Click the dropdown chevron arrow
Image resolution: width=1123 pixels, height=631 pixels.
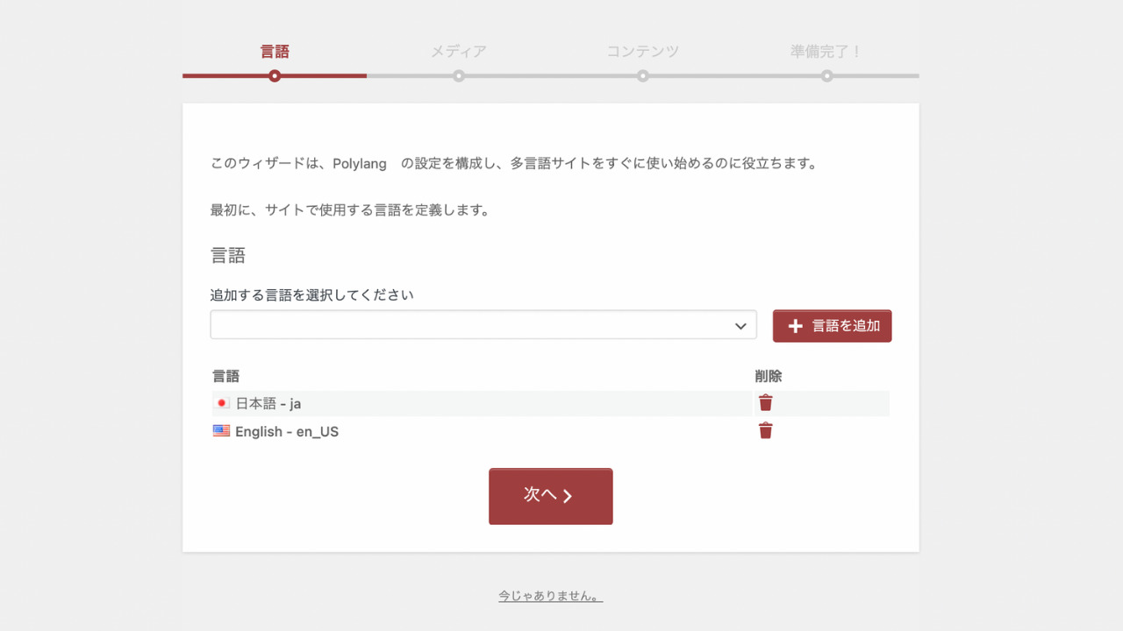pyautogui.click(x=740, y=326)
